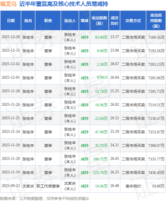Click the 职工代表董事 position cell

coord(48,186)
